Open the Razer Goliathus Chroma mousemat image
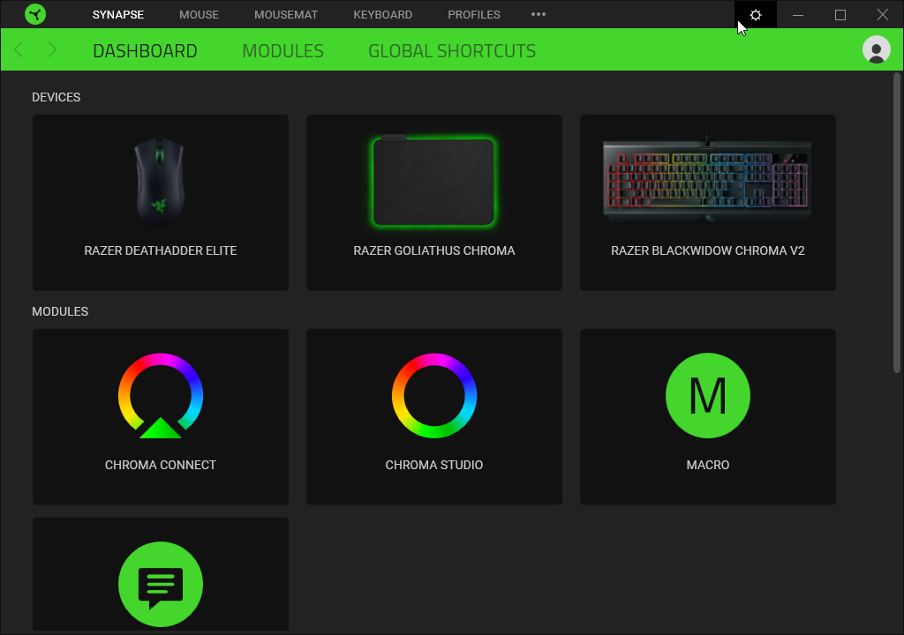This screenshot has width=904, height=635. (434, 181)
